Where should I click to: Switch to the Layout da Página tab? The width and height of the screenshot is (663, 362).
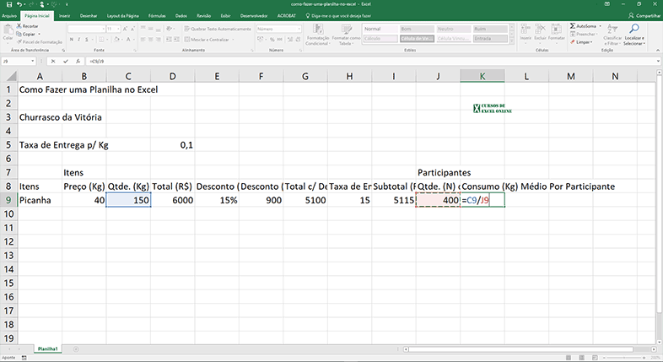122,16
